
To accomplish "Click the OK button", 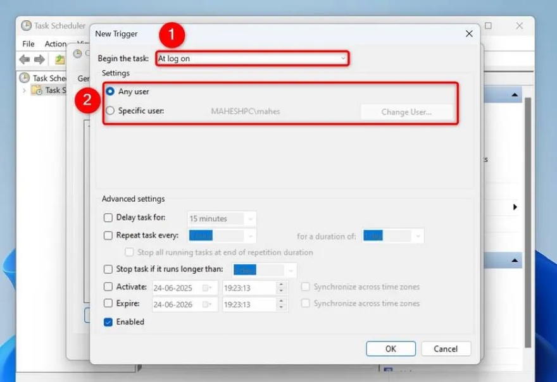I will 391,348.
